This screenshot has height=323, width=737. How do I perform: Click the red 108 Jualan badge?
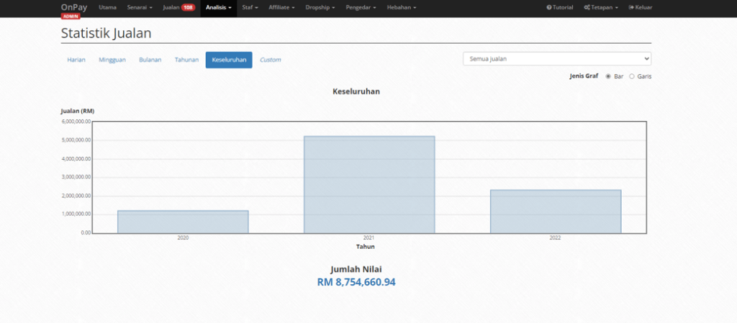coord(188,7)
